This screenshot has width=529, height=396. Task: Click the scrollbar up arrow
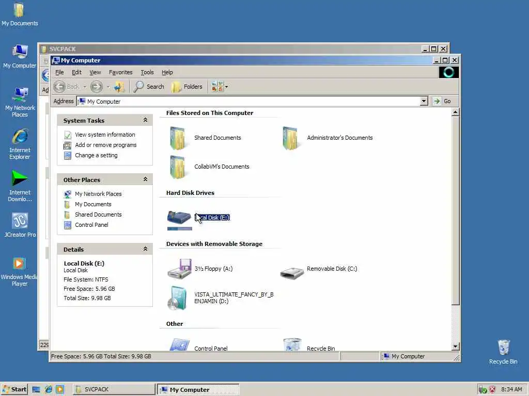pos(455,112)
